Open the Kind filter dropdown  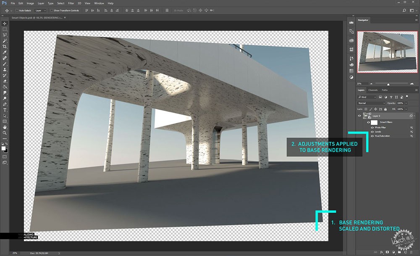coord(367,97)
